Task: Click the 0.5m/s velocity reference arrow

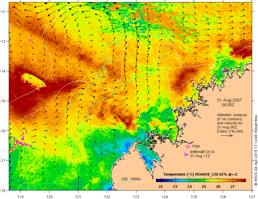Action: [227, 135]
